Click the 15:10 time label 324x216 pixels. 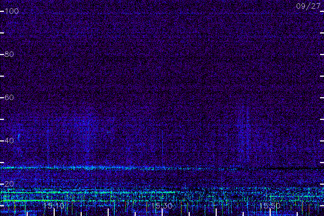click(54, 206)
